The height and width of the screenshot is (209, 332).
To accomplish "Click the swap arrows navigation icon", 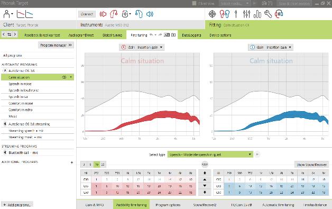I will pyautogui.click(x=10, y=34).
